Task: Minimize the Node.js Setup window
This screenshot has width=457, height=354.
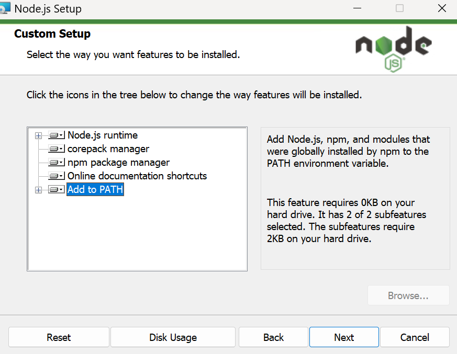Action: (x=358, y=8)
